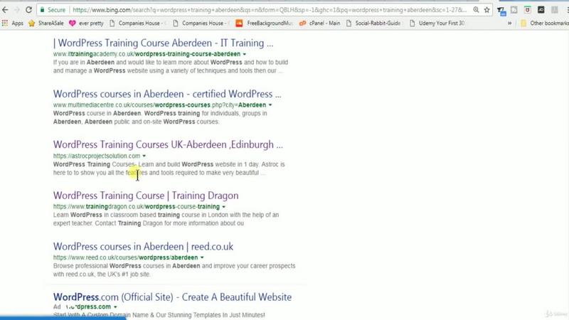Viewport: 569px width, 320px height.
Task: Reload the page with the refresh icon
Action: coord(28,10)
